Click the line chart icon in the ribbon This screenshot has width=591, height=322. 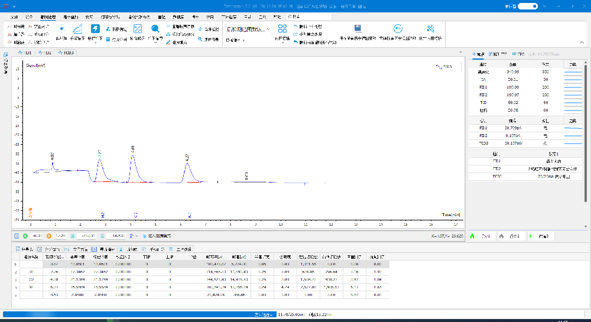(77, 29)
